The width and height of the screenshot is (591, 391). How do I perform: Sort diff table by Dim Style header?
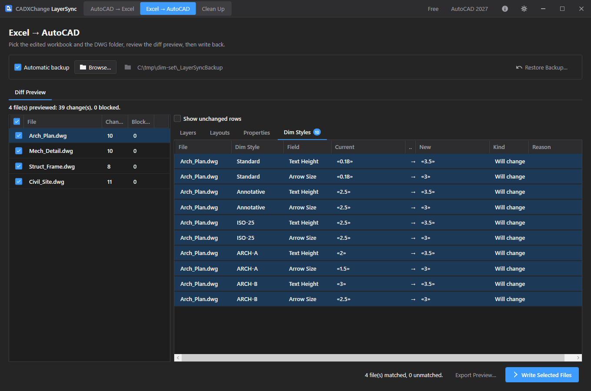coord(257,147)
